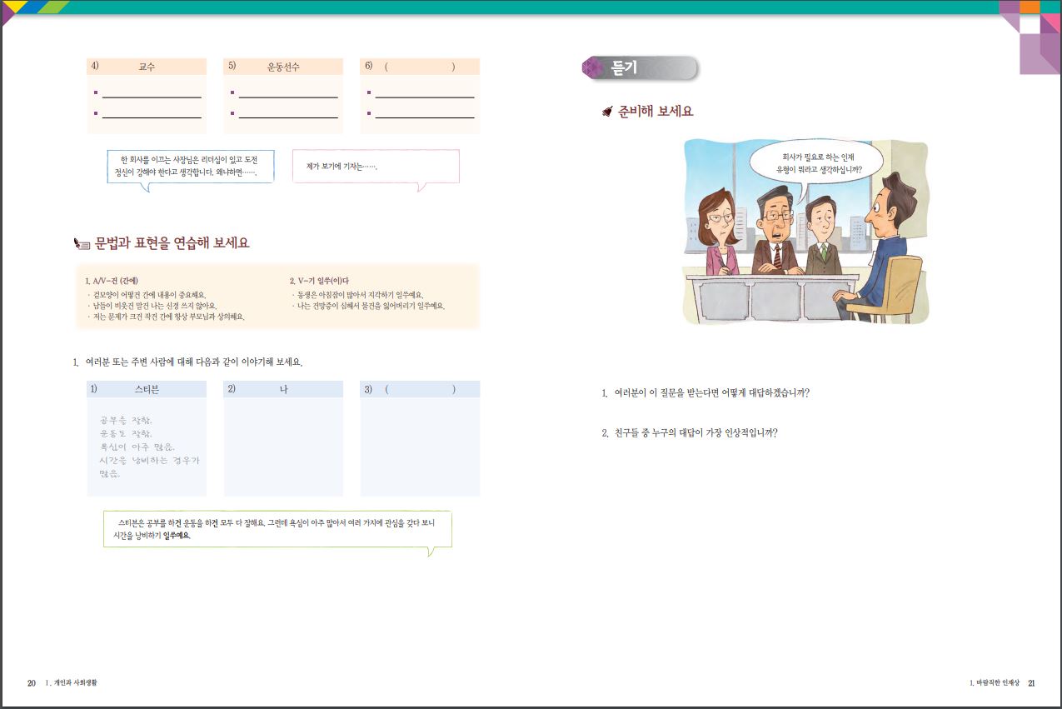
Task: Click the V-기 일쑤(이)다 grammar heading
Action: pyautogui.click(x=318, y=281)
